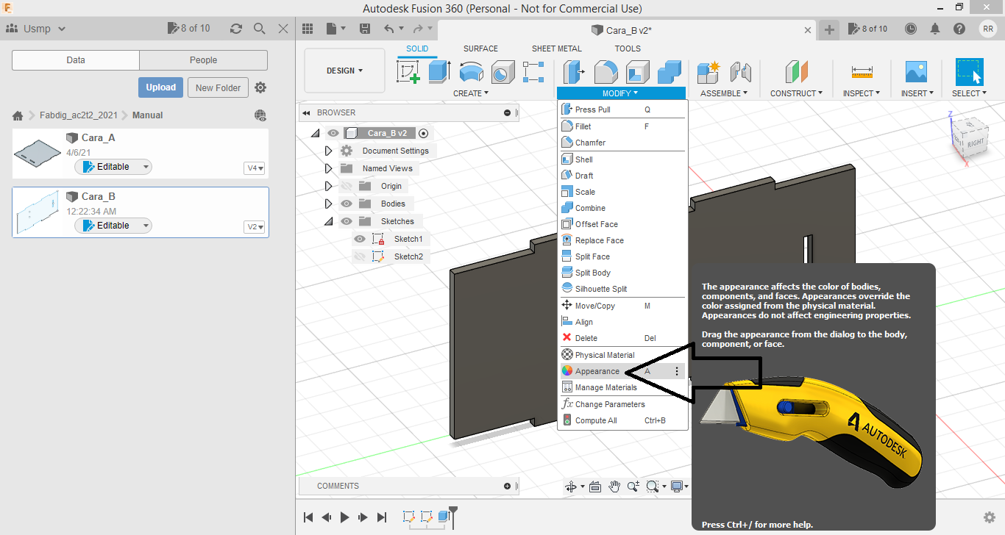Select the Create Sketch tool in the toolbar
Image resolution: width=1005 pixels, height=535 pixels.
tap(408, 72)
